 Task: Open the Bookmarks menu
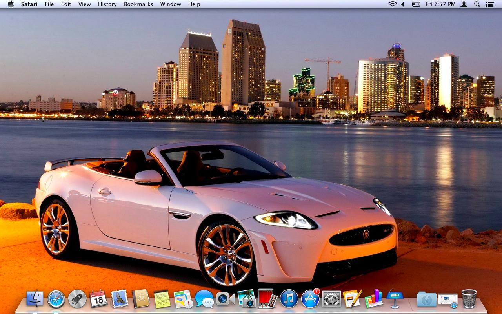[x=138, y=4]
